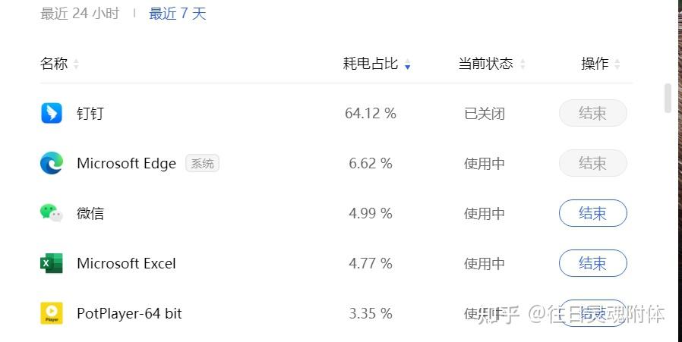
Task: End the 微信 process with 结束
Action: pos(592,213)
